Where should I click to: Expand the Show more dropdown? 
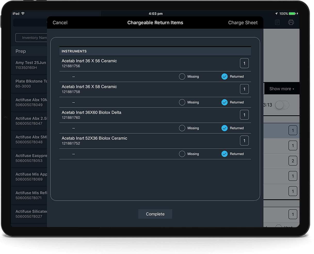(281, 89)
